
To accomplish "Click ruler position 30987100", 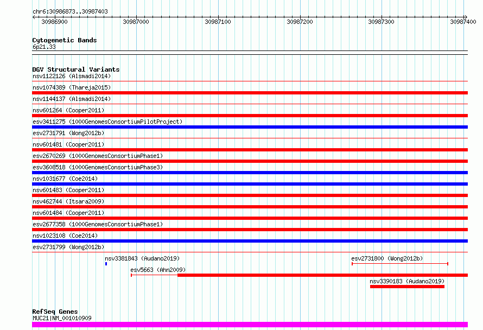I will click(x=218, y=22).
